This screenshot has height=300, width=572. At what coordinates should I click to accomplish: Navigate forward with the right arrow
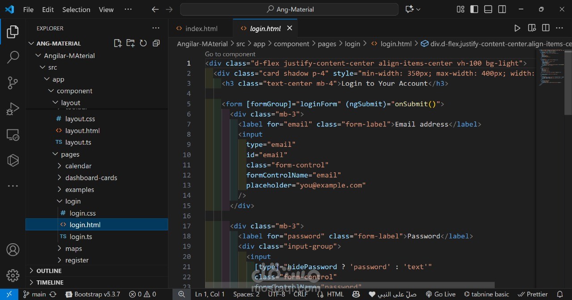169,9
